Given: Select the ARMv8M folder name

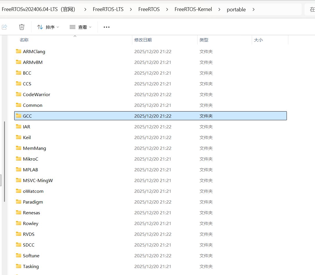Looking at the screenshot, I should (33, 62).
